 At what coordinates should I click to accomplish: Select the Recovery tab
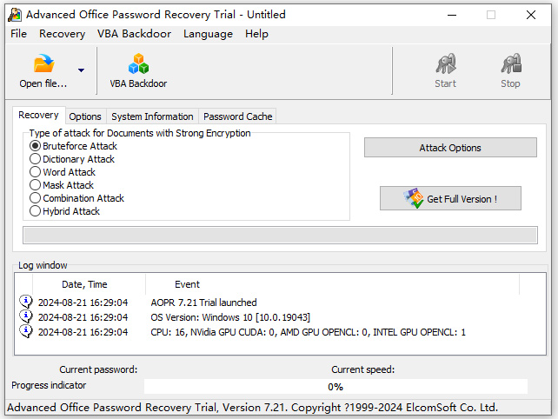pyautogui.click(x=38, y=115)
